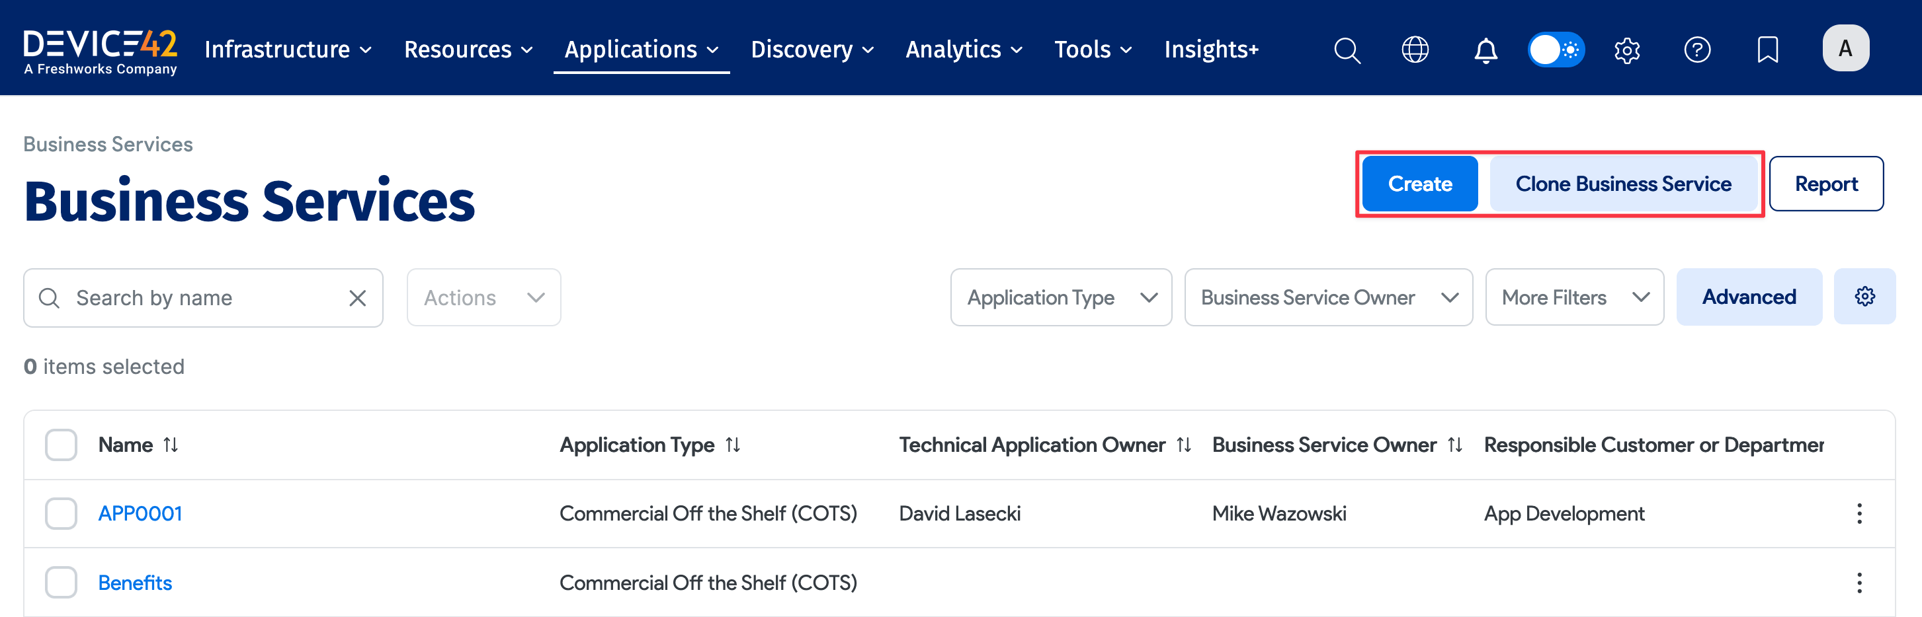Click the globe language icon

click(1415, 50)
